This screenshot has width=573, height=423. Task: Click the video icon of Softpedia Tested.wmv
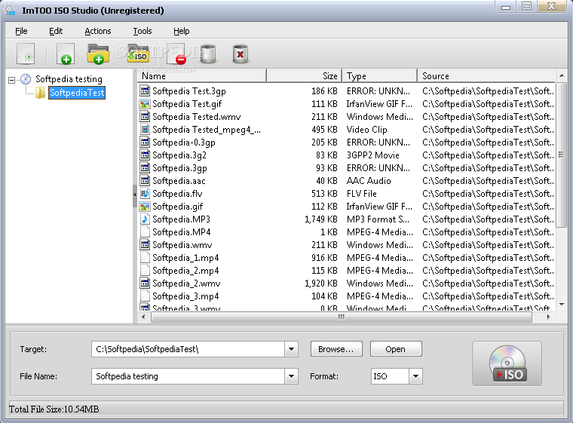coord(145,117)
